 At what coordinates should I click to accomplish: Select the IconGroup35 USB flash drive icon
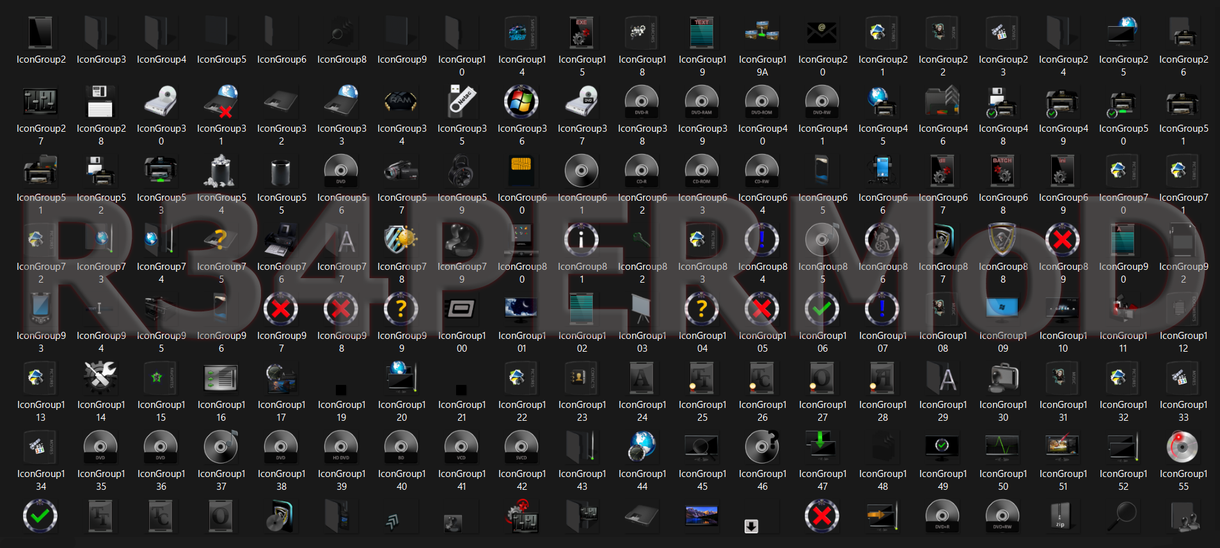click(x=461, y=102)
